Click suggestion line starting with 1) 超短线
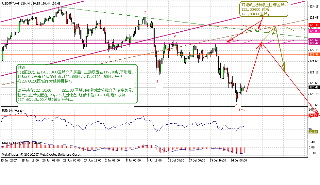 point(76,72)
